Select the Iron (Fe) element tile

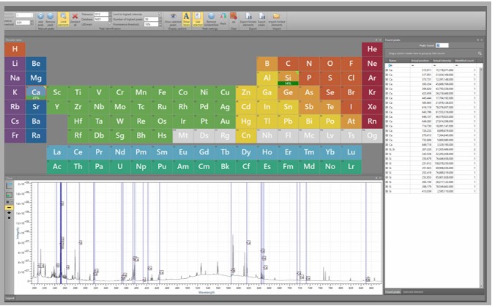(x=162, y=92)
